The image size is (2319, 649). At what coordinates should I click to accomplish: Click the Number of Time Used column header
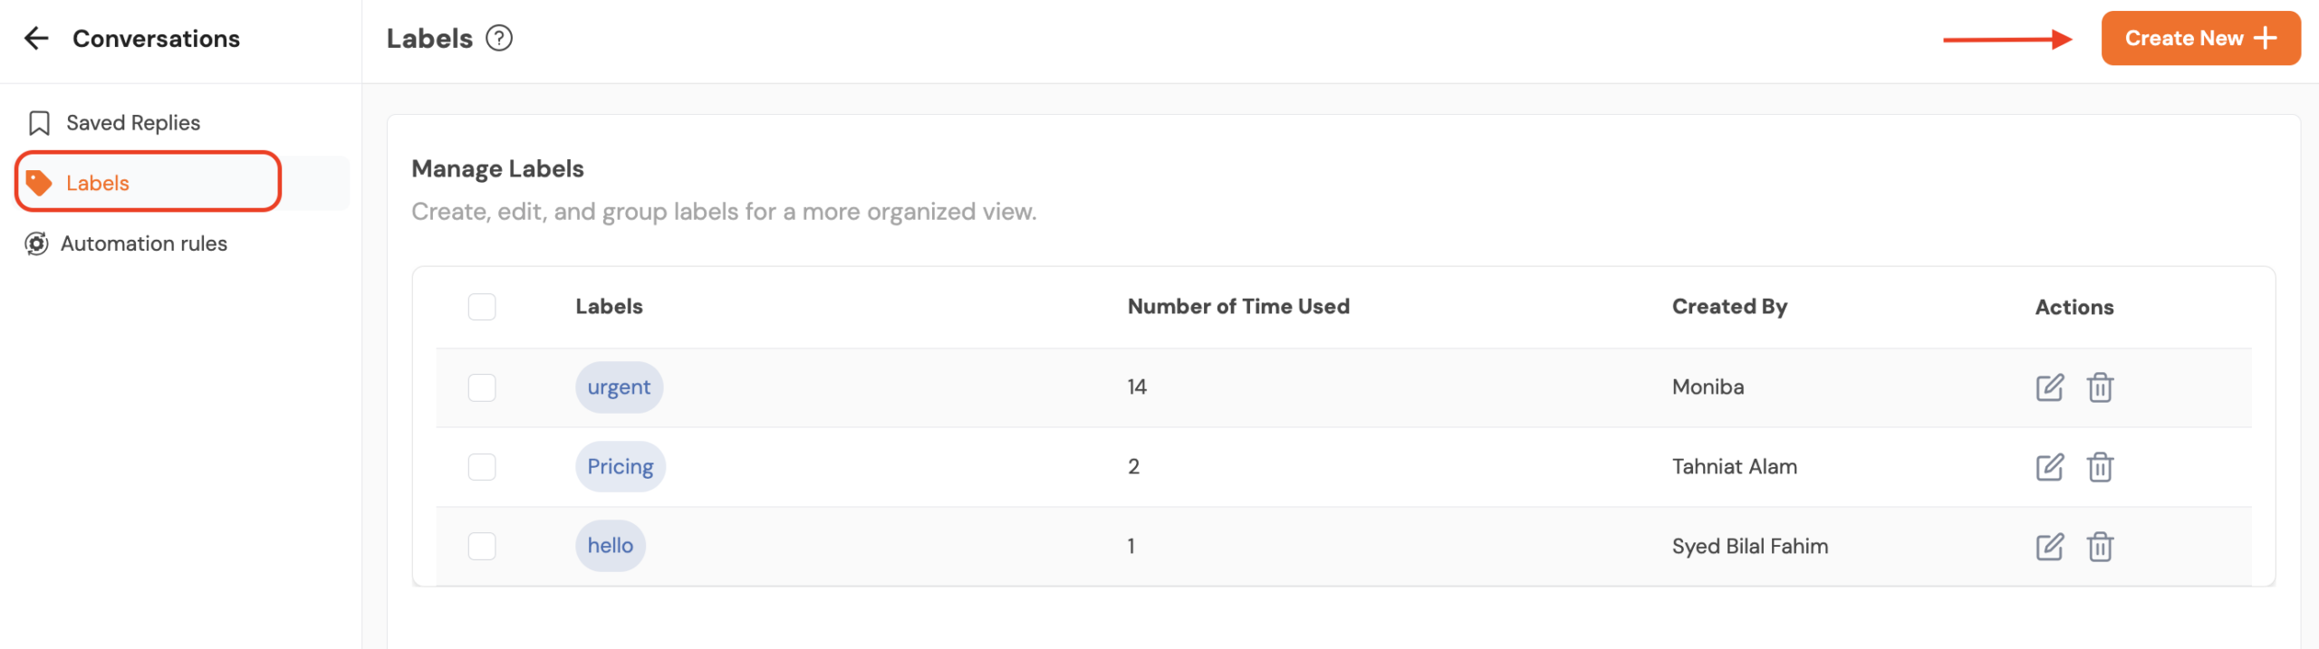click(x=1238, y=307)
